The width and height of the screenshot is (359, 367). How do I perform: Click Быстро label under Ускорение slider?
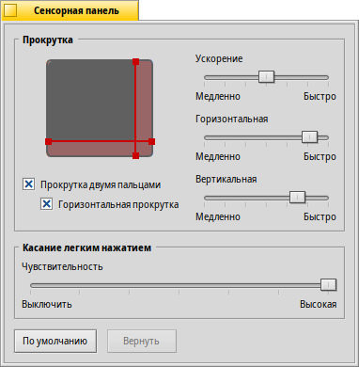(x=320, y=96)
